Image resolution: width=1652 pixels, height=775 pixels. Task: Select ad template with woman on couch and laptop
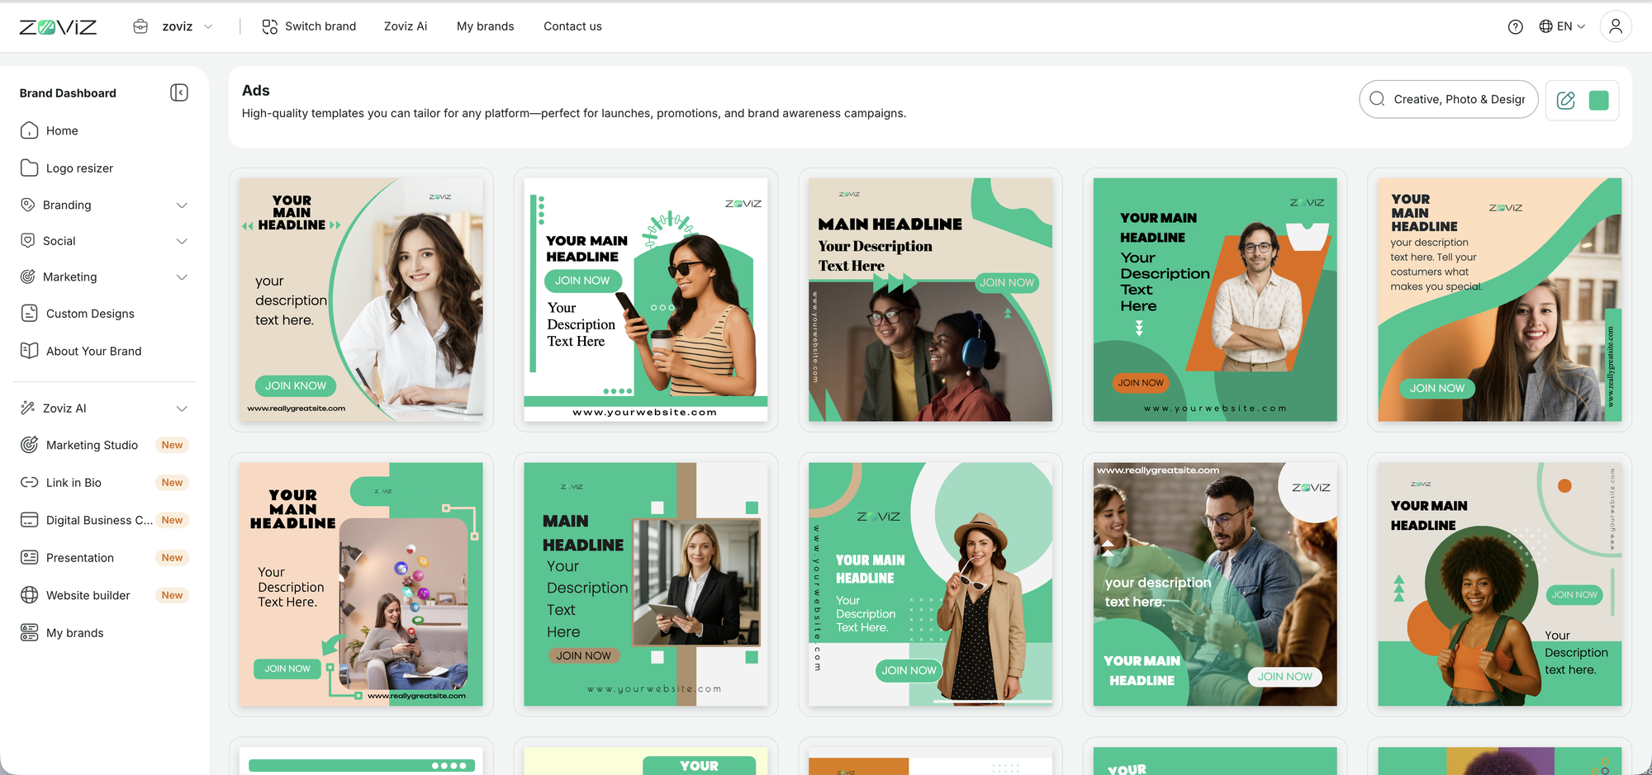[361, 584]
